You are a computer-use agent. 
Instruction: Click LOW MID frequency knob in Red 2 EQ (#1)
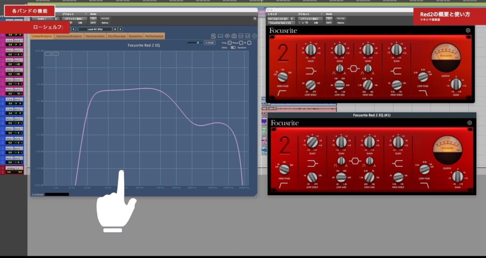[x=341, y=177]
